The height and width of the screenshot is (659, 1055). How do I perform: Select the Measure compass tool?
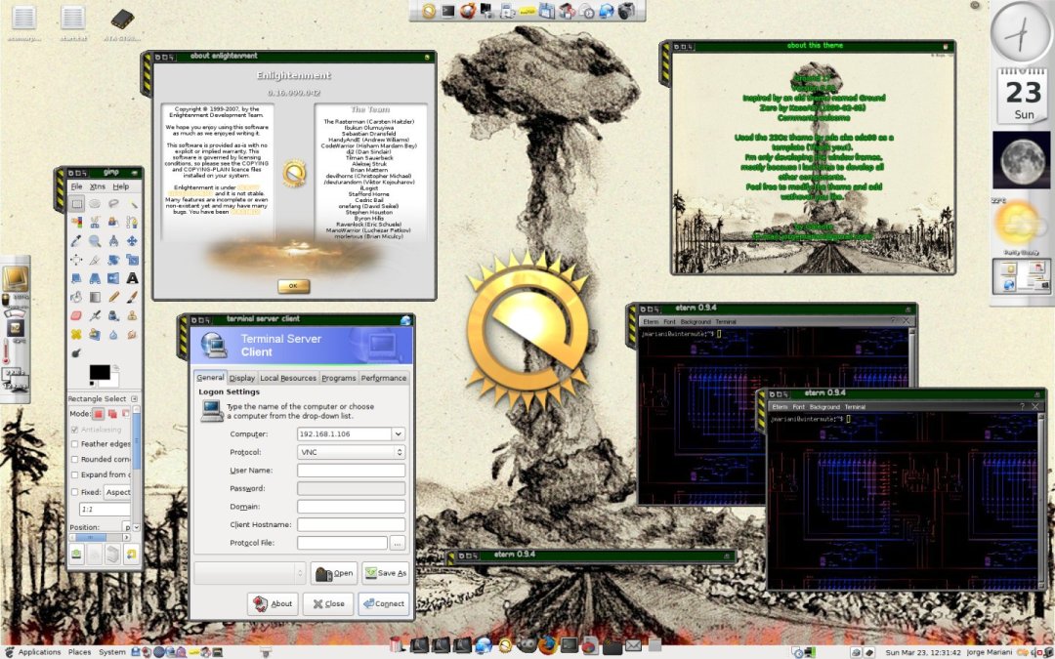tap(113, 241)
